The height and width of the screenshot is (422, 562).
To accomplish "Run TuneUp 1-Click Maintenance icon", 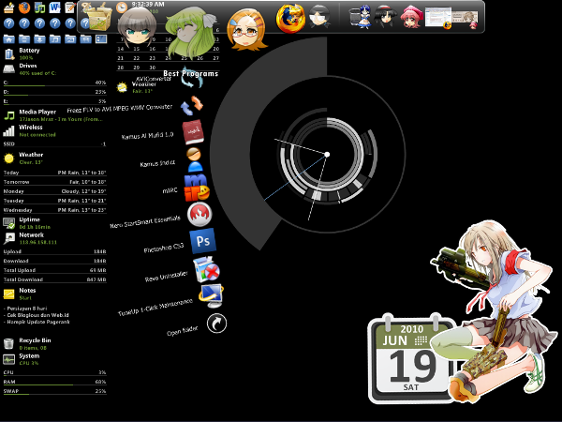I will pyautogui.click(x=212, y=295).
